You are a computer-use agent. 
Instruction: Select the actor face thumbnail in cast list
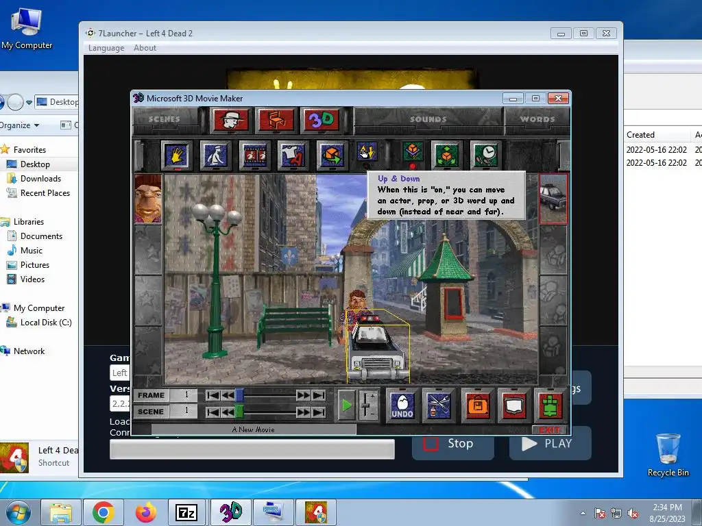(x=148, y=199)
